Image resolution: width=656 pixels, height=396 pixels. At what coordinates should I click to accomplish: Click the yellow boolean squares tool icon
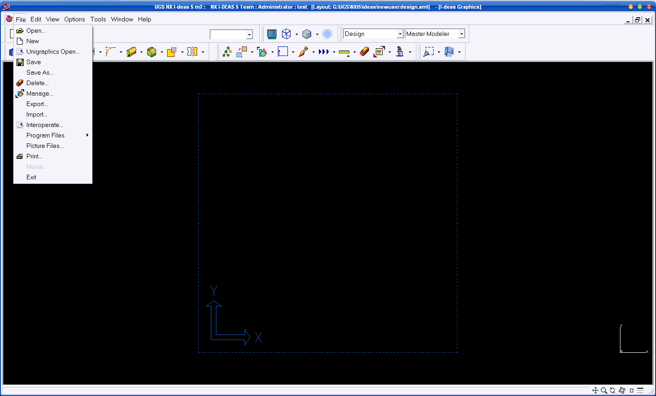point(172,52)
